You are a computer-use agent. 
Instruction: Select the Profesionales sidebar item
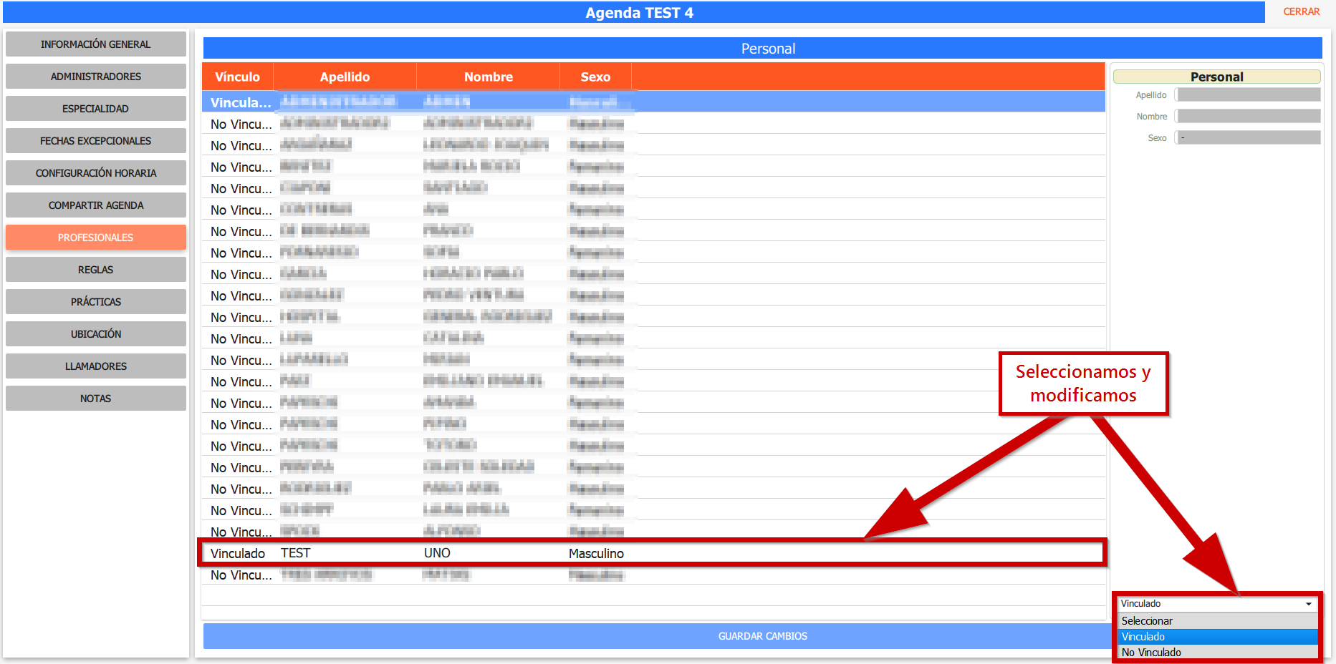pyautogui.click(x=95, y=238)
